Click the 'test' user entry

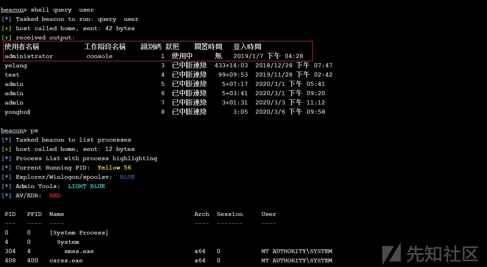[x=12, y=75]
